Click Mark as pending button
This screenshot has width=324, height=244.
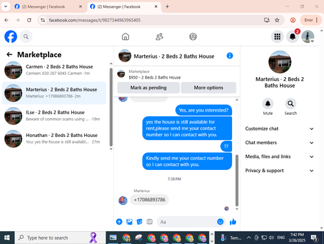click(148, 88)
